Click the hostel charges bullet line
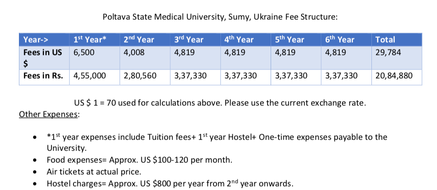 tap(170, 183)
